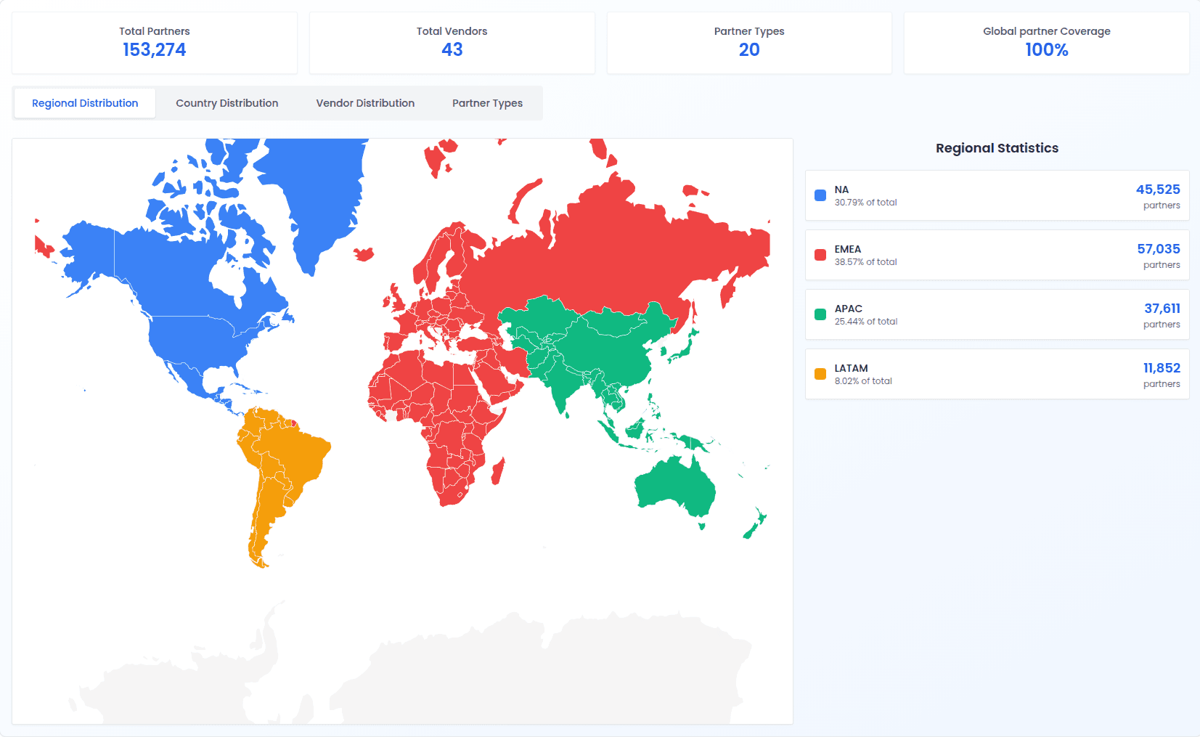Click the yellow LATAM color swatch

(820, 373)
